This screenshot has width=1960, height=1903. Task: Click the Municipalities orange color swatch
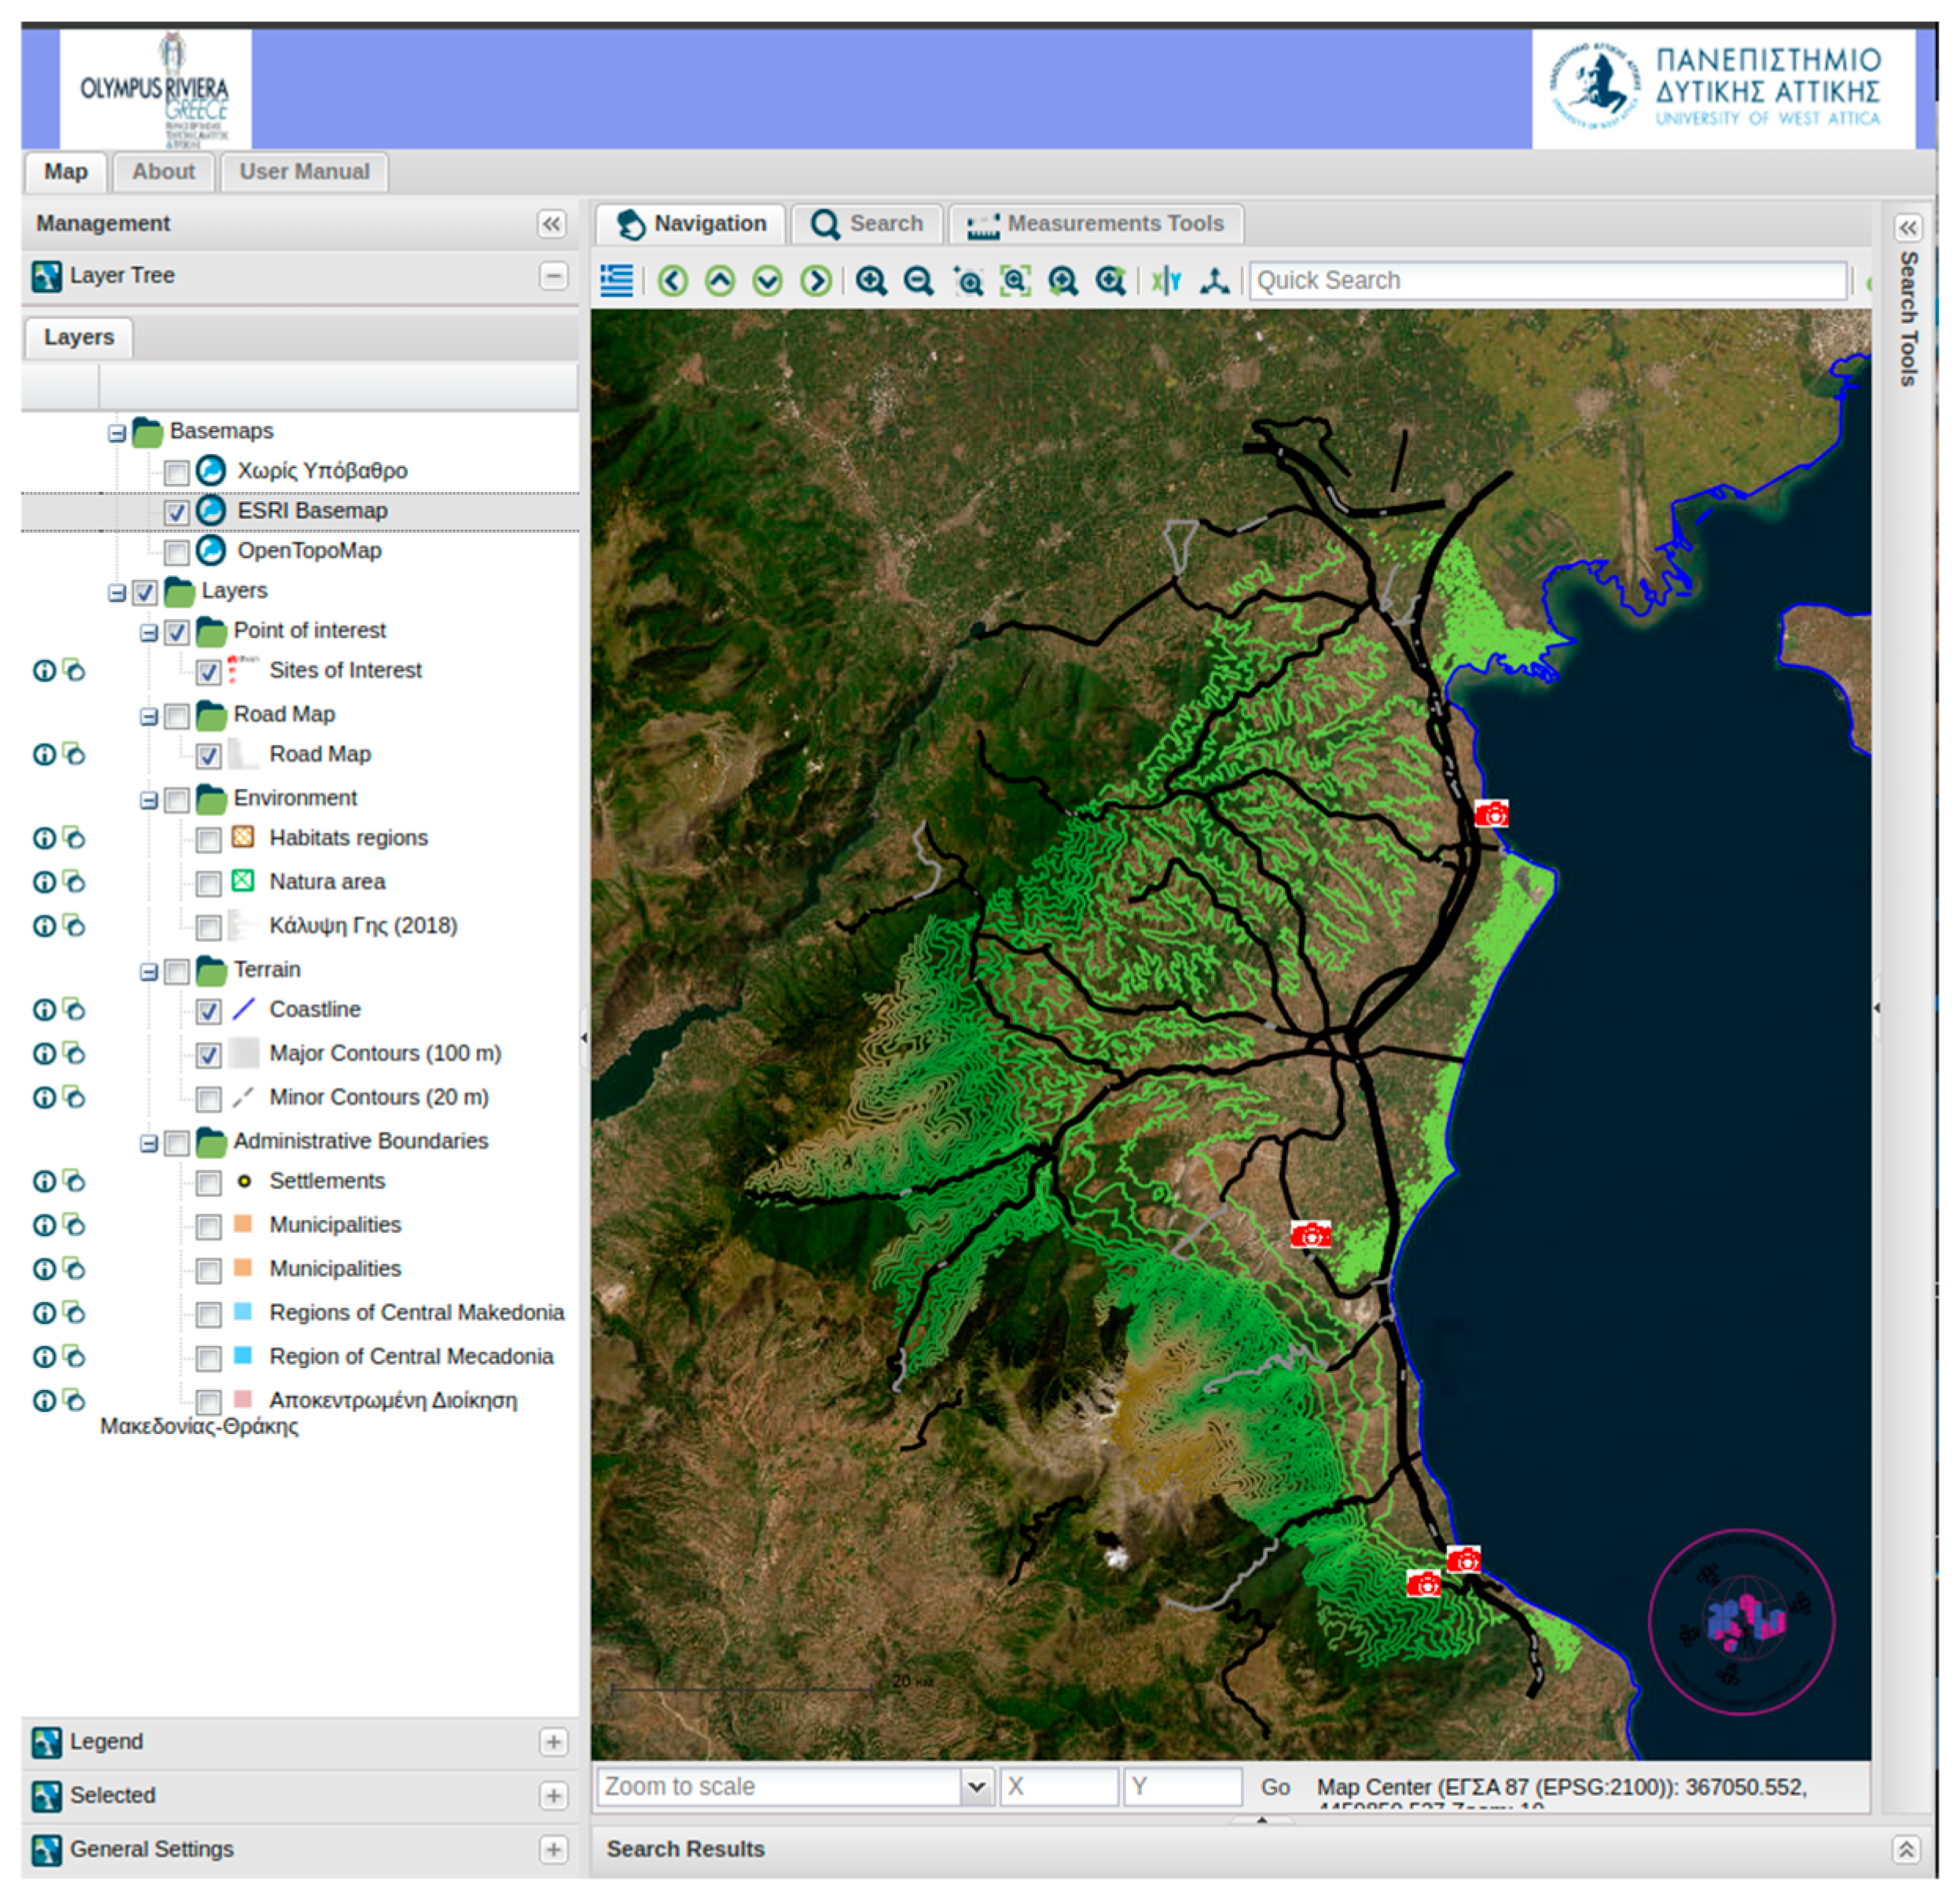coord(243,1225)
